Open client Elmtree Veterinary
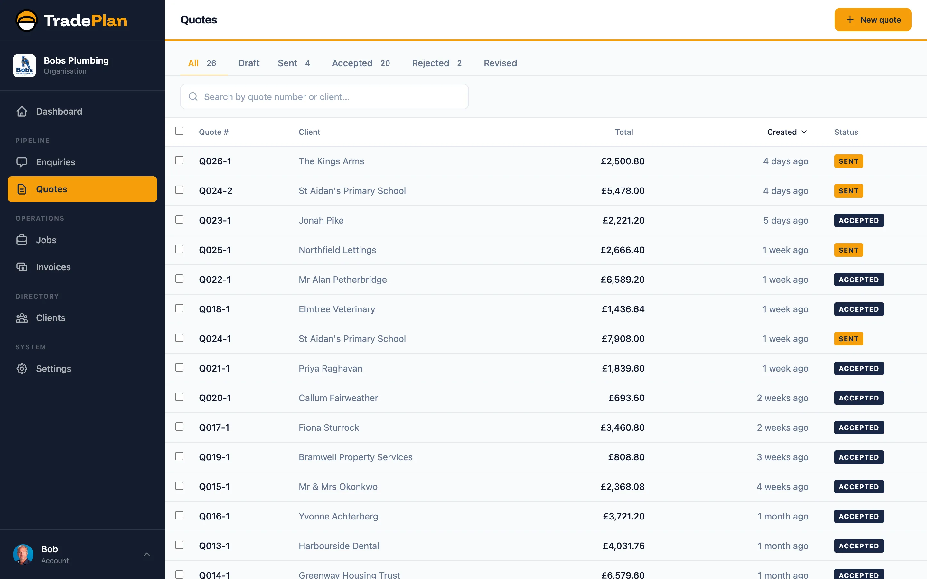 [337, 309]
